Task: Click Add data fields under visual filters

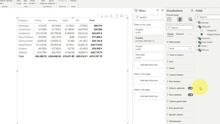Action: coord(149,65)
